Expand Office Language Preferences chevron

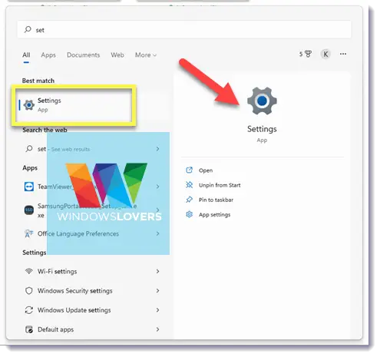click(x=157, y=233)
